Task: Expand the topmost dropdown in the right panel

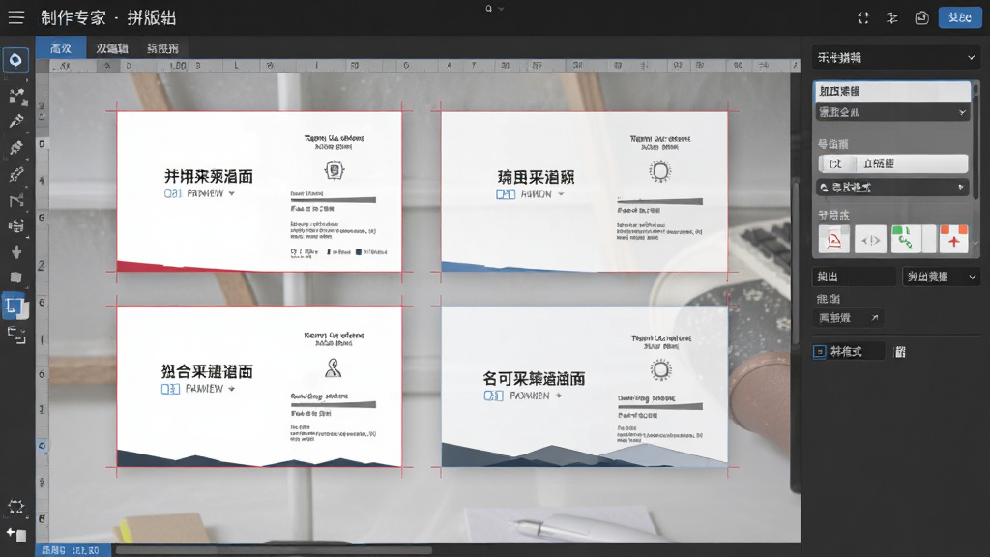Action: pos(895,57)
